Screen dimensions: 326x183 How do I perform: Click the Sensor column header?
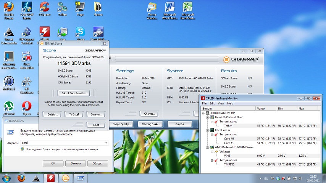(x=228, y=108)
